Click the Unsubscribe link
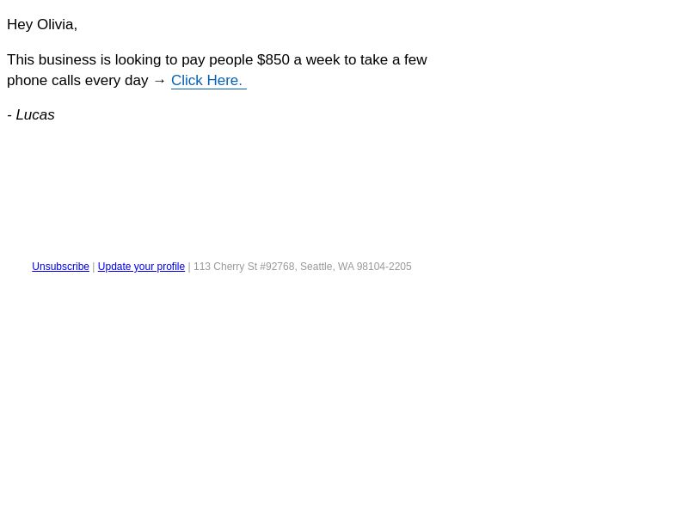The height and width of the screenshot is (516, 688). (x=60, y=267)
